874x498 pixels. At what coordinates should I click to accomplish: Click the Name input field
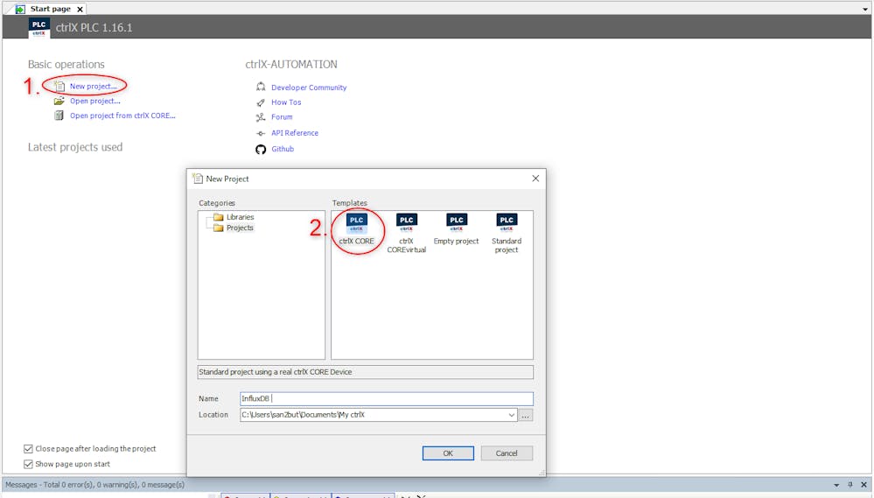point(387,398)
